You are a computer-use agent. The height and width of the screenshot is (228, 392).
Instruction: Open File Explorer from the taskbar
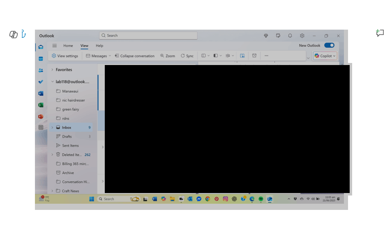[172, 199]
